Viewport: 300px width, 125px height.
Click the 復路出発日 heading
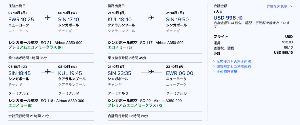(x=116, y=6)
